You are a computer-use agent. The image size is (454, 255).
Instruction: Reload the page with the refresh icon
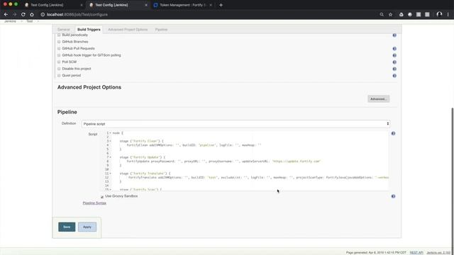tap(23, 14)
